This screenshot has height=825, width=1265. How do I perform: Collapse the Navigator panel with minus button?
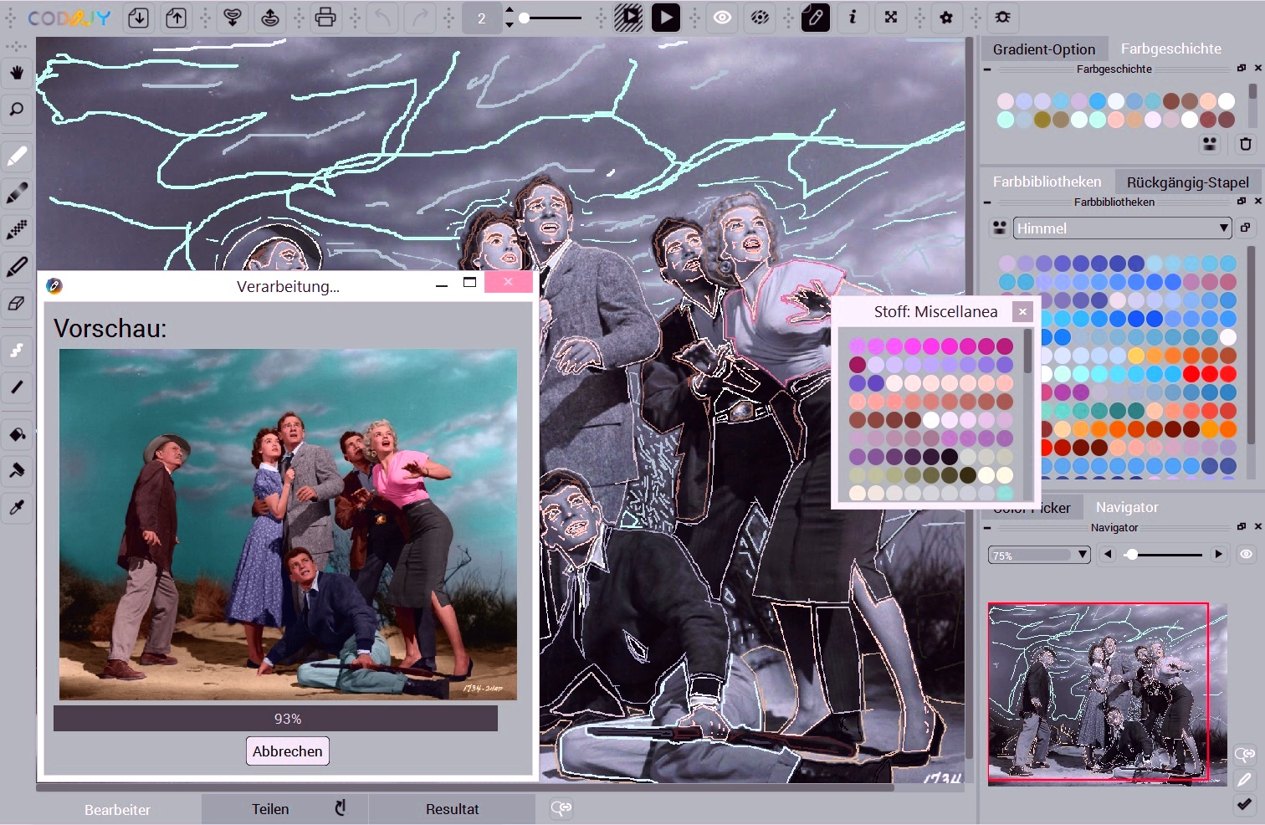coord(987,528)
